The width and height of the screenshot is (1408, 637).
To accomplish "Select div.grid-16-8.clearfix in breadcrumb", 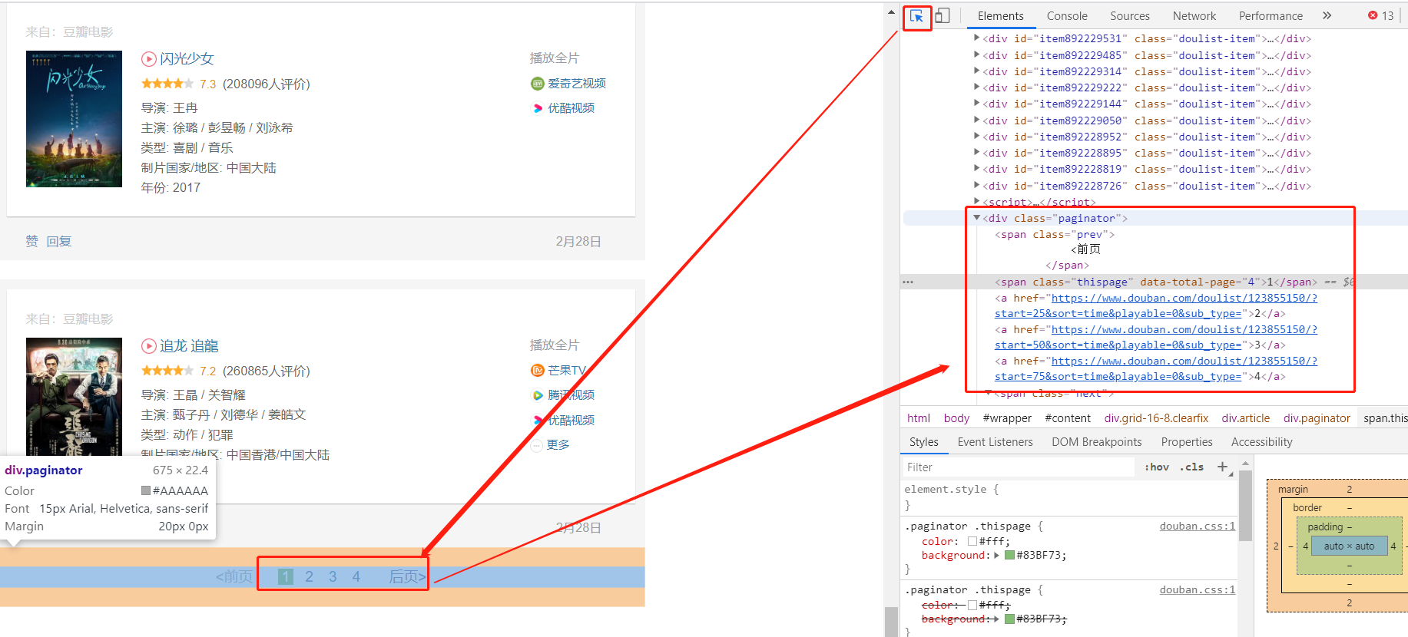I will tap(1156, 418).
